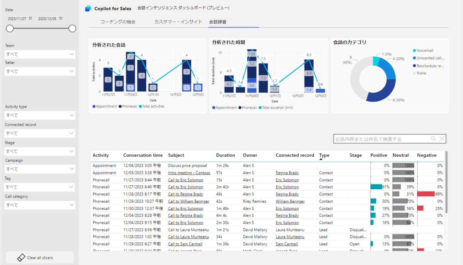Open the Intro meeting - Contoso link
Screen dimensions: 463x265
tap(189, 173)
